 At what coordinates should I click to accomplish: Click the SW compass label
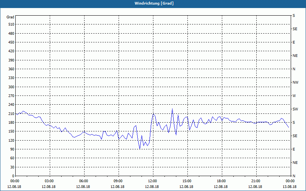[295, 109]
